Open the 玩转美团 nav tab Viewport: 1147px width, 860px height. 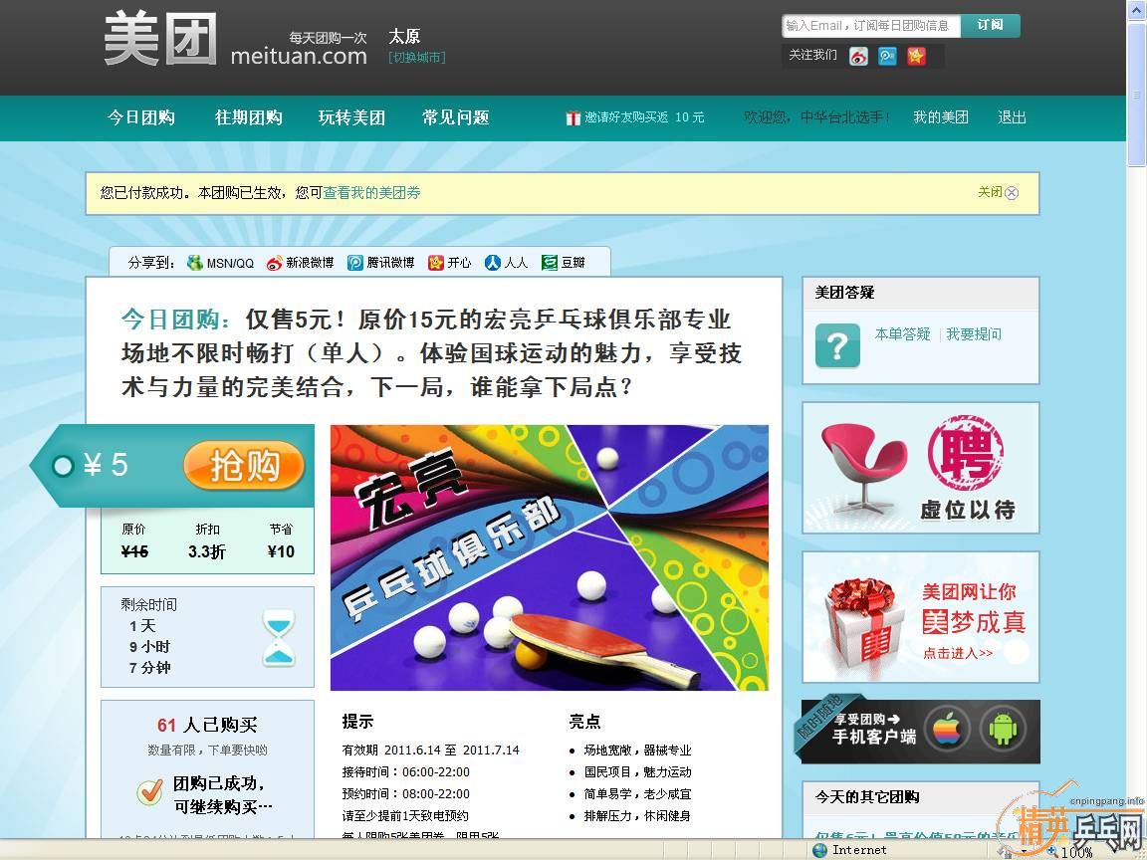(351, 117)
